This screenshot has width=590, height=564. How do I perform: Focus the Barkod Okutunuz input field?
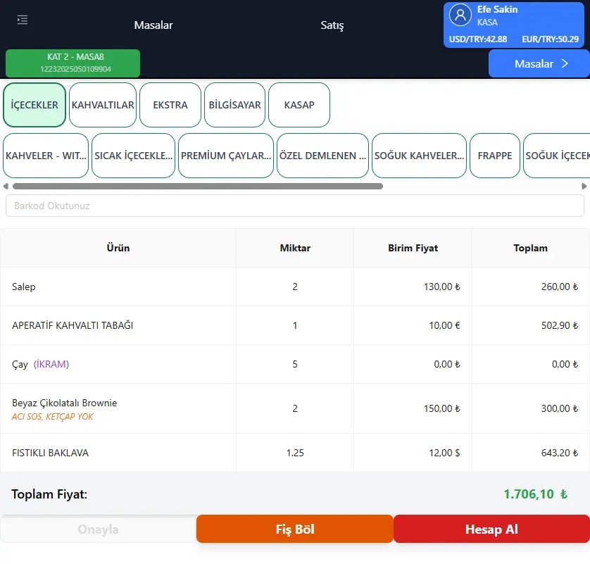[294, 206]
